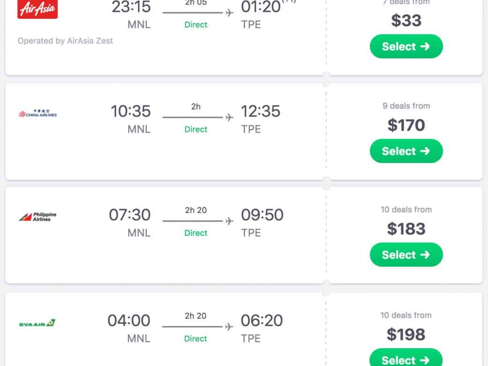The width and height of the screenshot is (488, 366).
Task: Click the '9 deals from' label
Action: pos(406,106)
